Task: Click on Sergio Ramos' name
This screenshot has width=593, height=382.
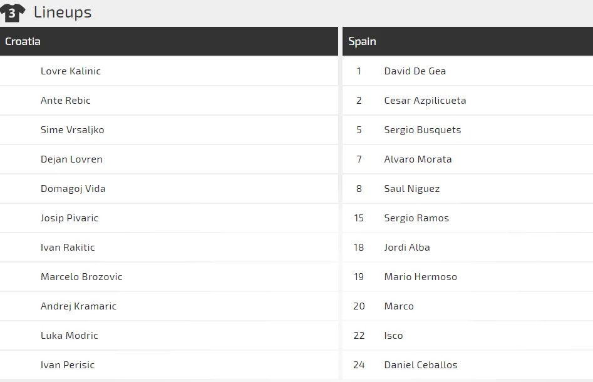Action: (x=416, y=218)
